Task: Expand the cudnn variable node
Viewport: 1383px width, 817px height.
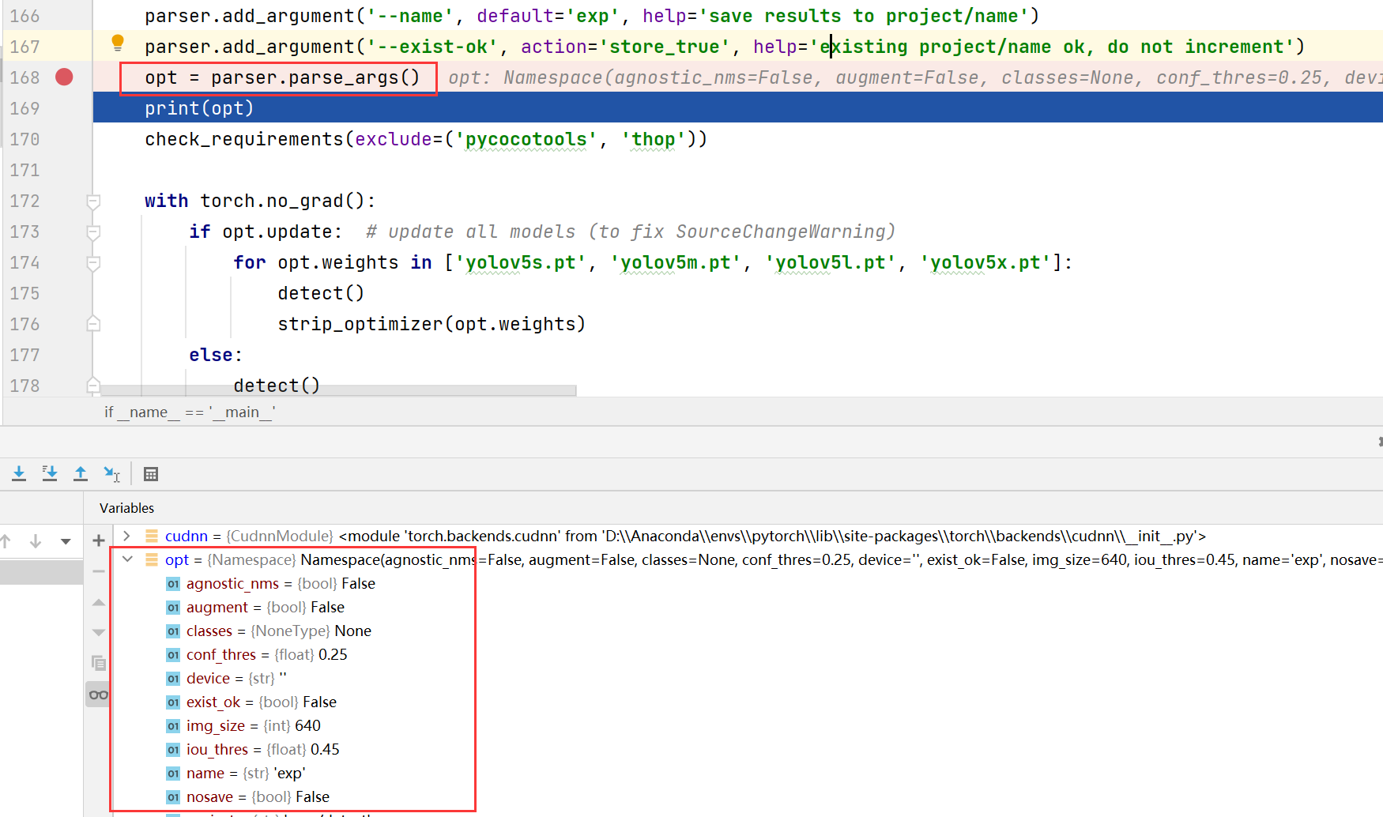Action: tap(126, 535)
